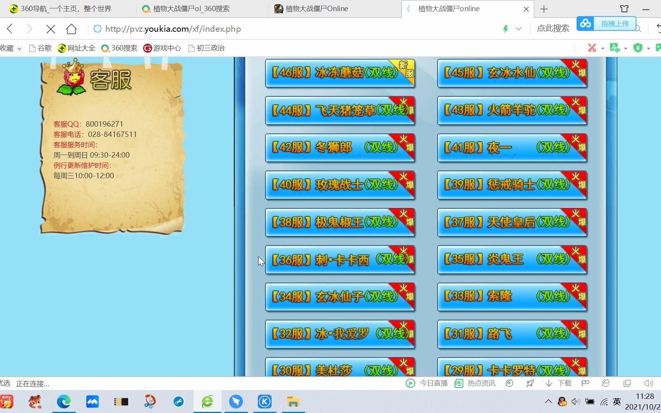Open the browser home page

pyautogui.click(x=72, y=29)
